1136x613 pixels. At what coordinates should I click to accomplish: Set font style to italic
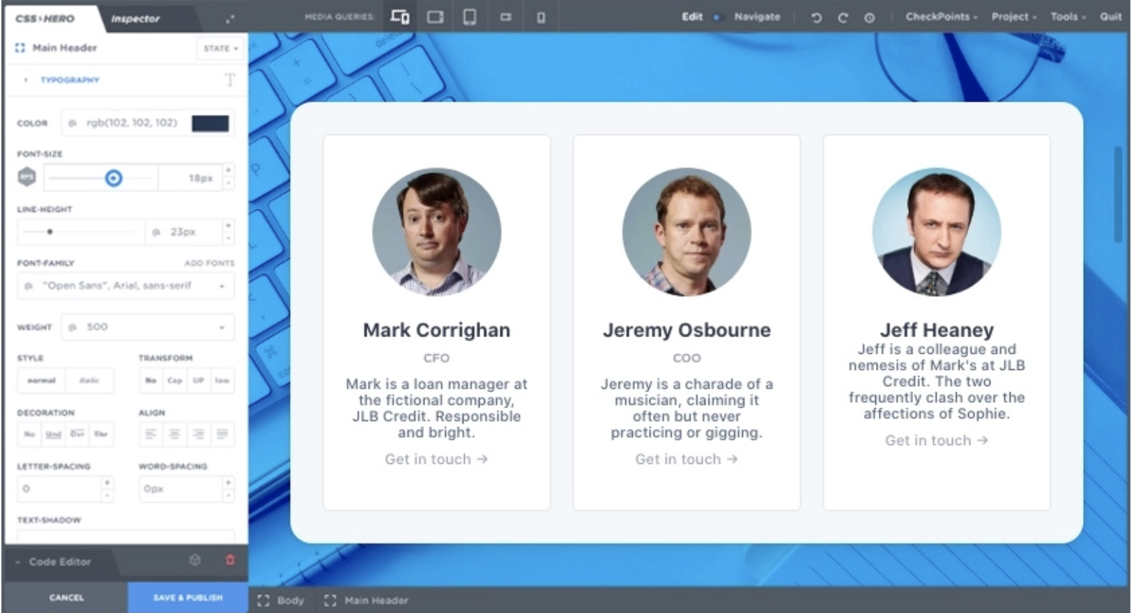[x=89, y=380]
